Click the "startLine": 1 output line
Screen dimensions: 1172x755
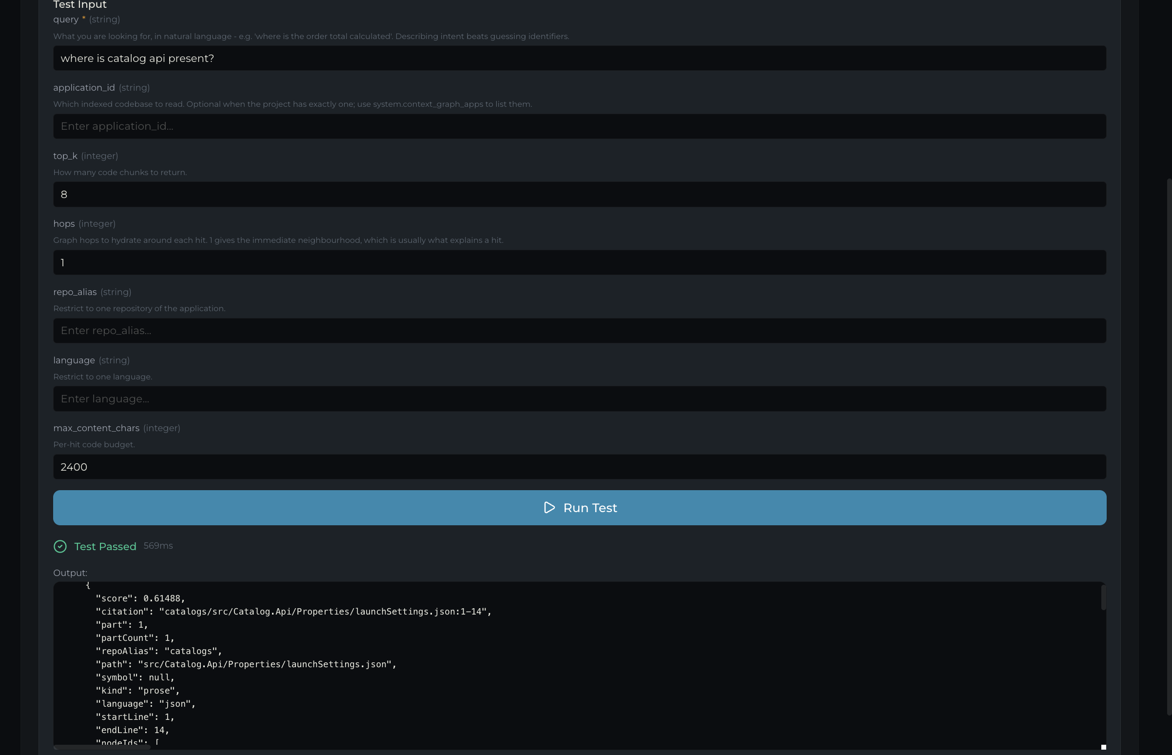pos(135,717)
